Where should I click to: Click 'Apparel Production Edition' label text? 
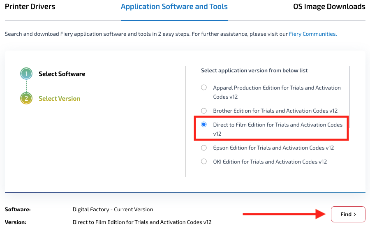click(x=277, y=92)
